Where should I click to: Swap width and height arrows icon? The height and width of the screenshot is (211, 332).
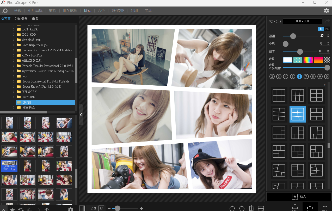tap(327, 21)
